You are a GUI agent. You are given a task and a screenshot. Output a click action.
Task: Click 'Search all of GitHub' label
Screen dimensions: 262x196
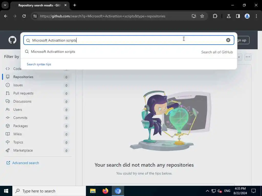217,52
